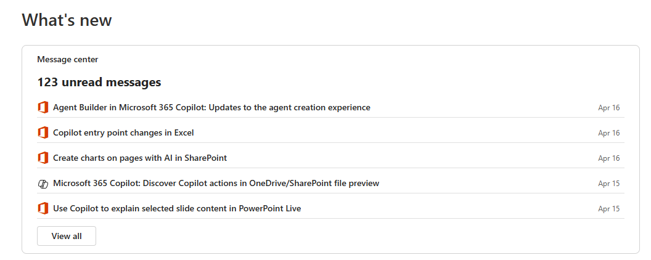Click the Apr 15 date on OneDrive/SharePoint preview row

click(608, 184)
